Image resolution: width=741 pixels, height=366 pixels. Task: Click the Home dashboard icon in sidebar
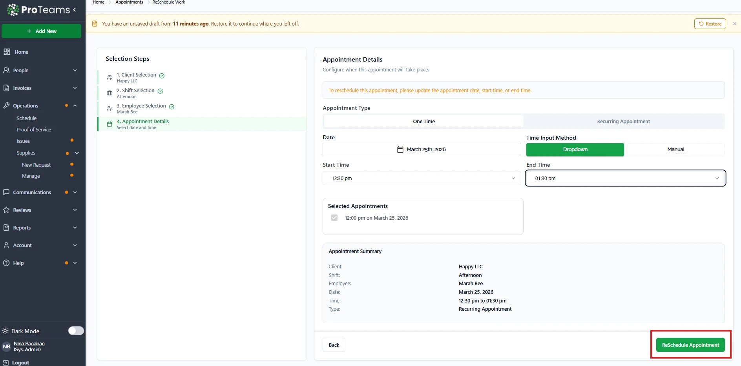point(7,52)
